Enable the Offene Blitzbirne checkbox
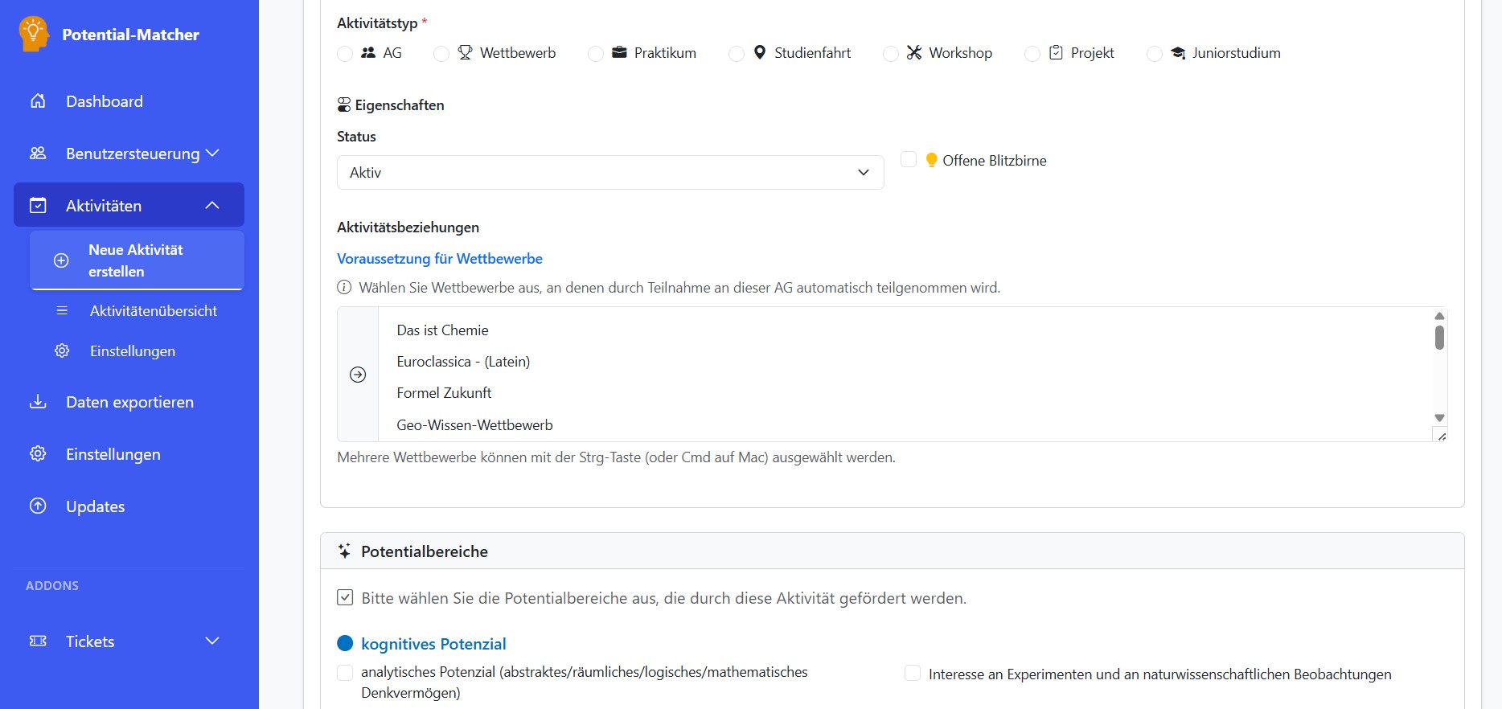This screenshot has width=1502, height=709. [x=909, y=159]
